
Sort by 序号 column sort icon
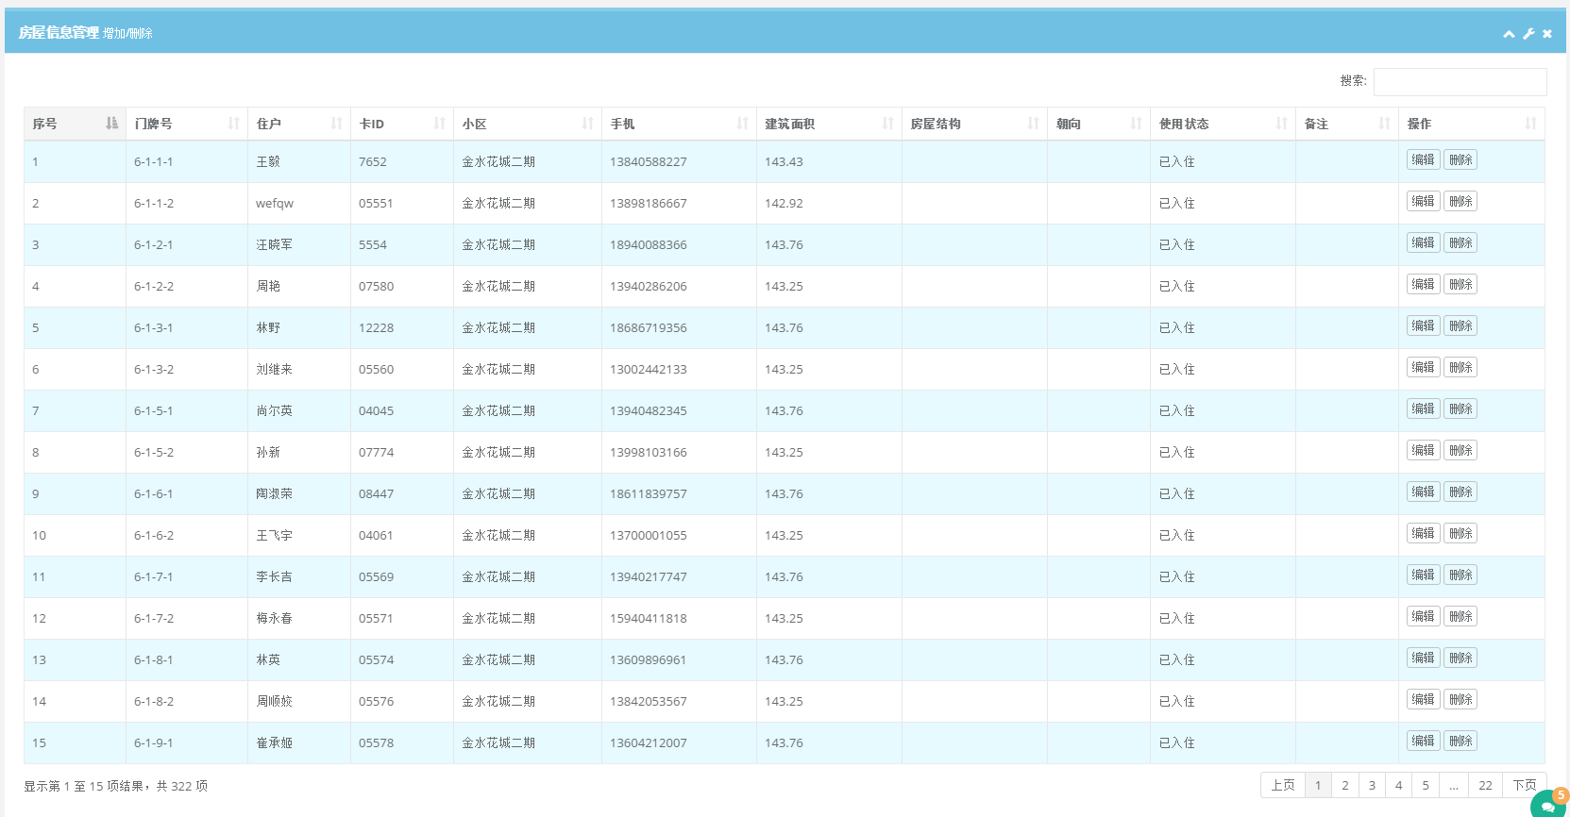[111, 124]
